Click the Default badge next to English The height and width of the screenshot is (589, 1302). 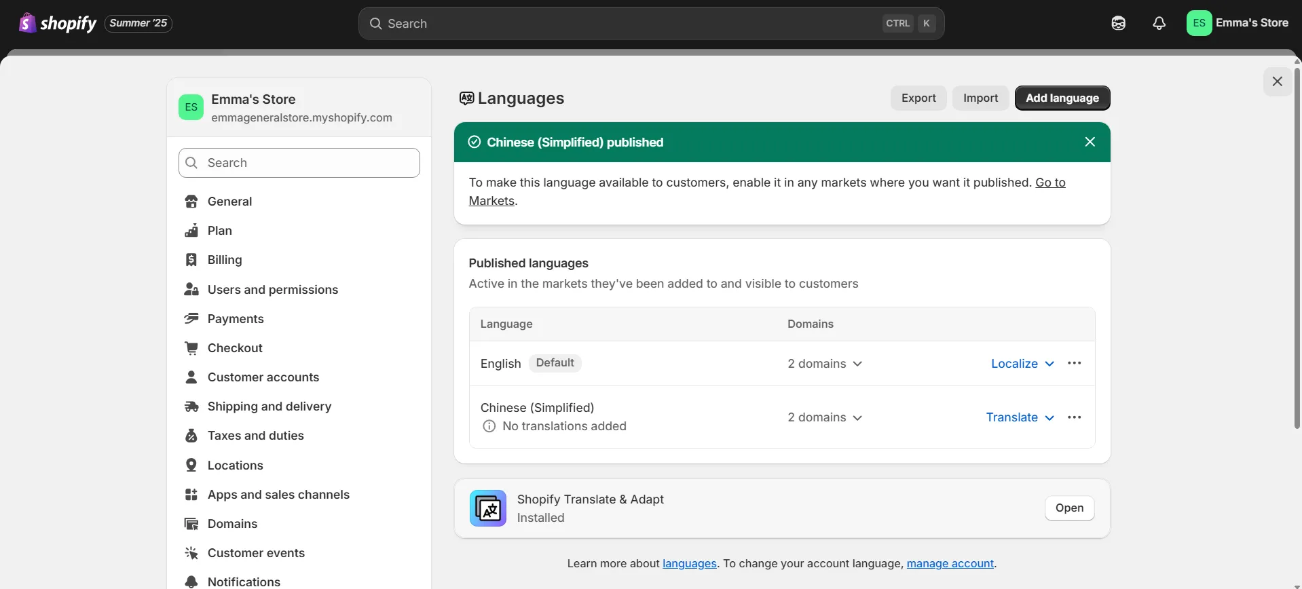click(555, 363)
